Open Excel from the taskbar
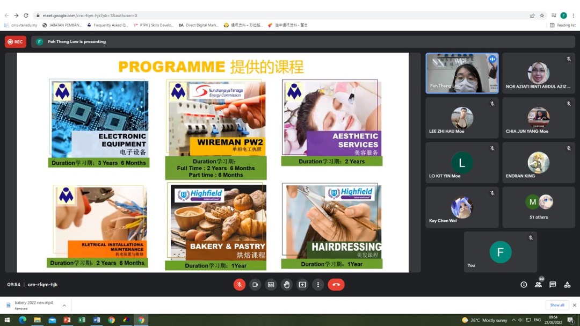 tap(82, 320)
